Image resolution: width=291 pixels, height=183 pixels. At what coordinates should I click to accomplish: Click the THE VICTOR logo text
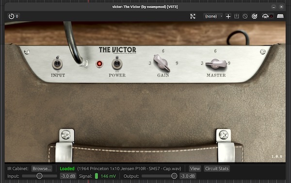(x=117, y=50)
